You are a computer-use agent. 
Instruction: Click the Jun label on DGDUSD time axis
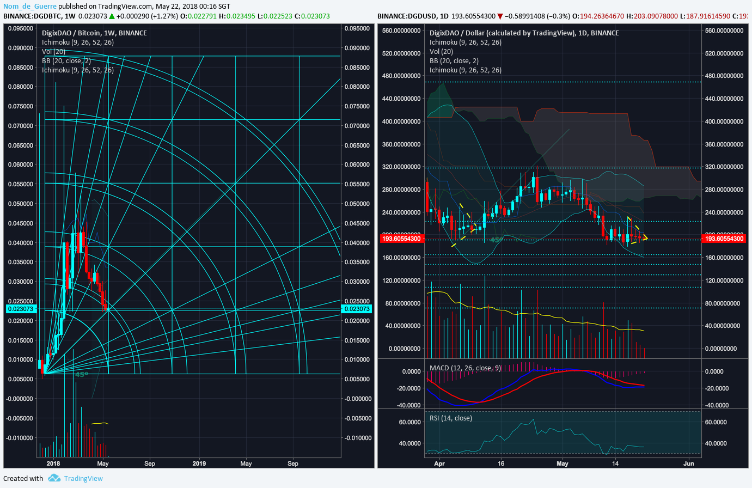pos(689,463)
